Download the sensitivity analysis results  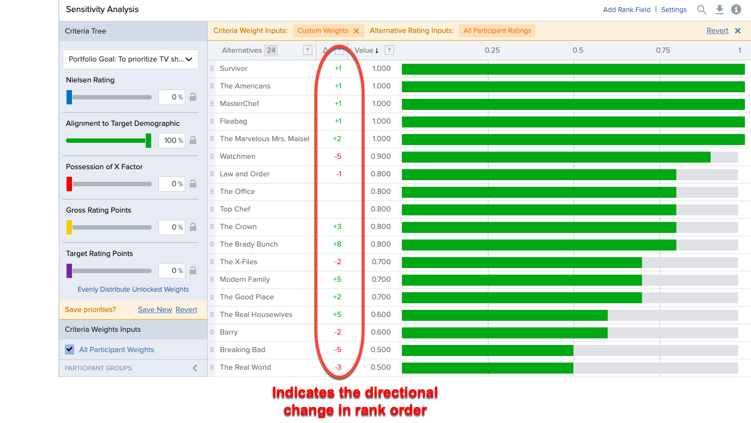(720, 9)
